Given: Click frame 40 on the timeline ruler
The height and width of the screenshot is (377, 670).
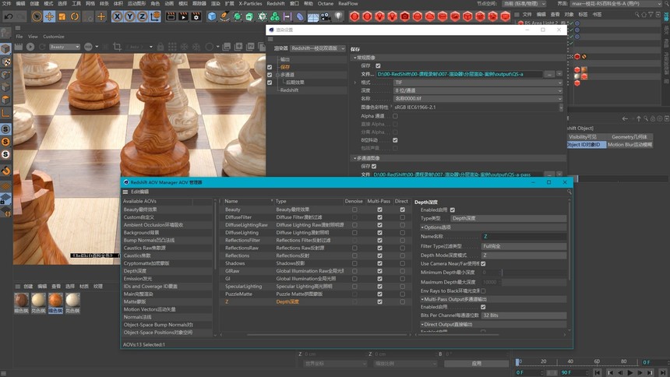Looking at the screenshot, I should pyautogui.click(x=570, y=361).
